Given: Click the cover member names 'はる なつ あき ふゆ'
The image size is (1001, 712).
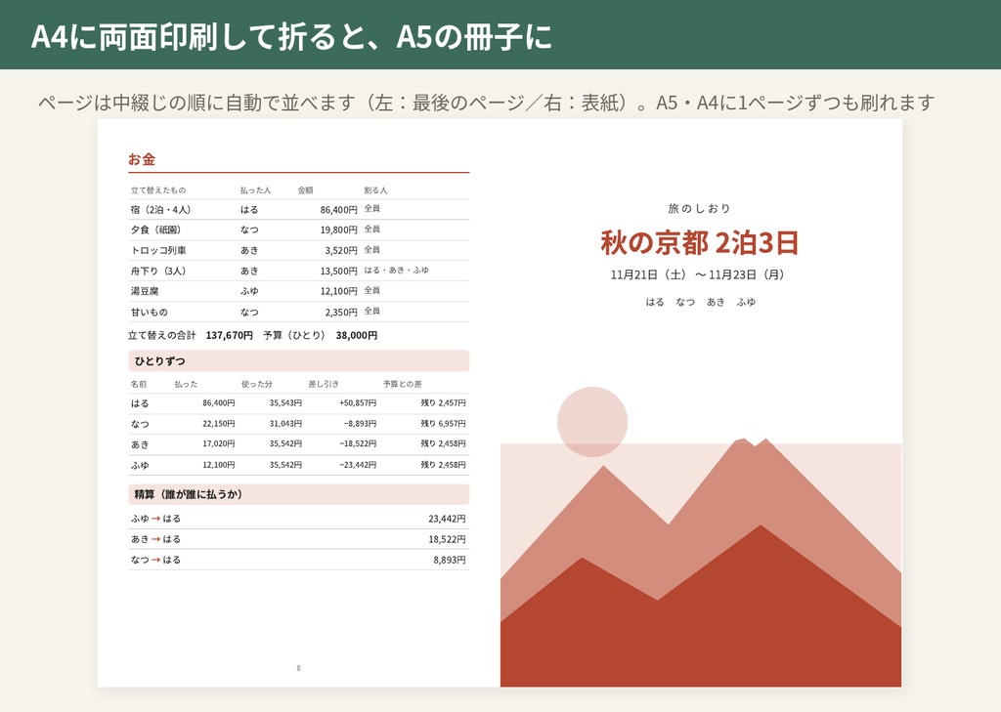Looking at the screenshot, I should coord(700,302).
